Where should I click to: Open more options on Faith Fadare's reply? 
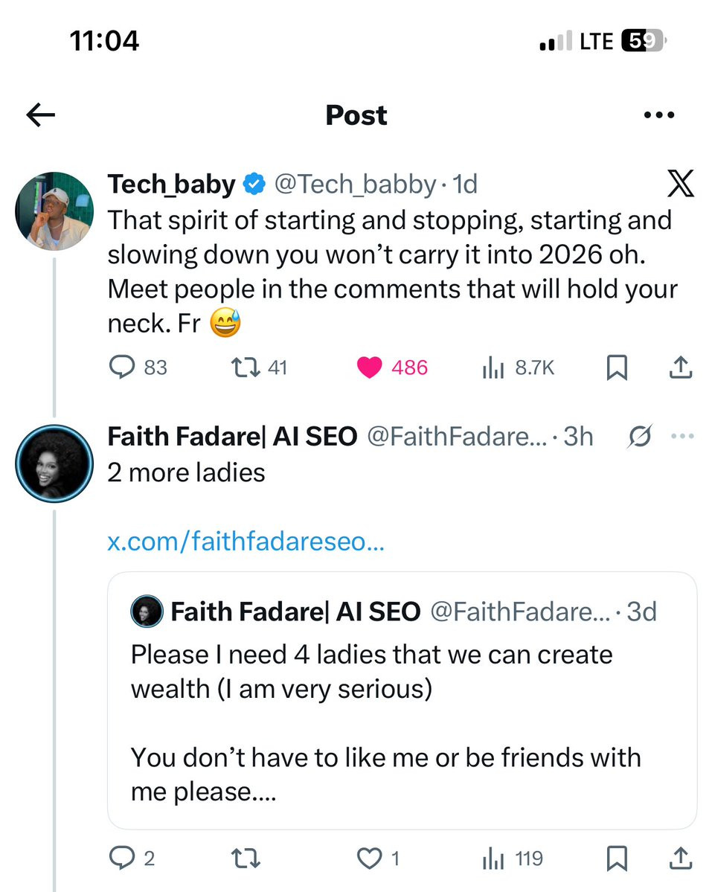[x=681, y=437]
